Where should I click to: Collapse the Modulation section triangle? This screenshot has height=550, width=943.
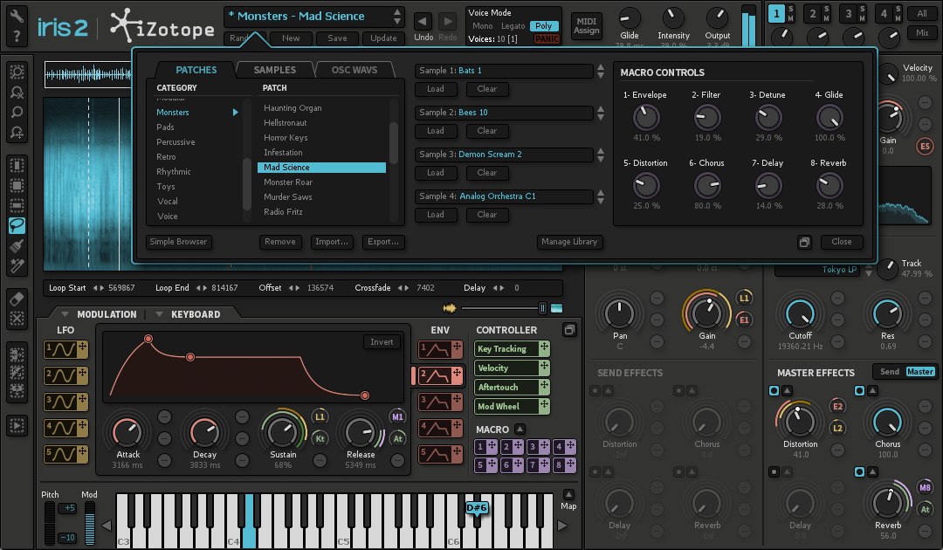[65, 314]
